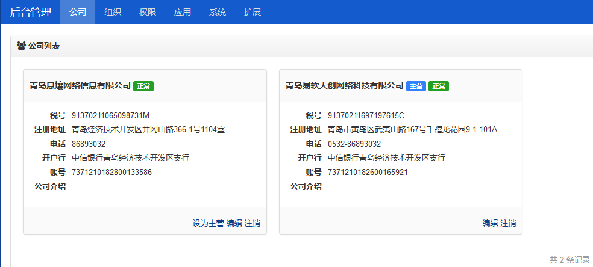Click address 青岛市黄岛区武夷山路167号千禧龙花园9-1-101A
Viewport: 593px width, 267px height.
pyautogui.click(x=413, y=130)
